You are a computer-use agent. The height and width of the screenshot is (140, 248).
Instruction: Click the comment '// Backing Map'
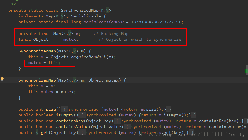[111, 34]
